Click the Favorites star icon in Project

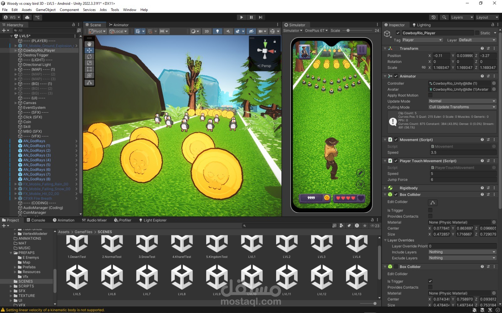pyautogui.click(x=365, y=226)
